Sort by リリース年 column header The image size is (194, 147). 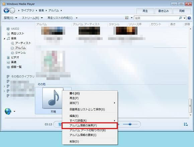(x=135, y=24)
